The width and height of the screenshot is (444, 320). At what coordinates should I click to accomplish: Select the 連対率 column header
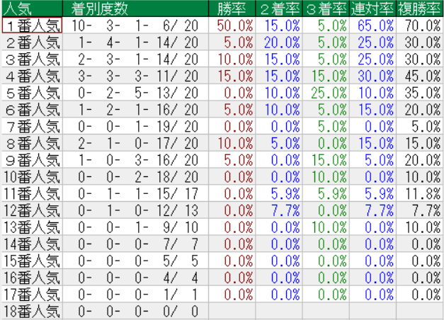[x=372, y=8]
